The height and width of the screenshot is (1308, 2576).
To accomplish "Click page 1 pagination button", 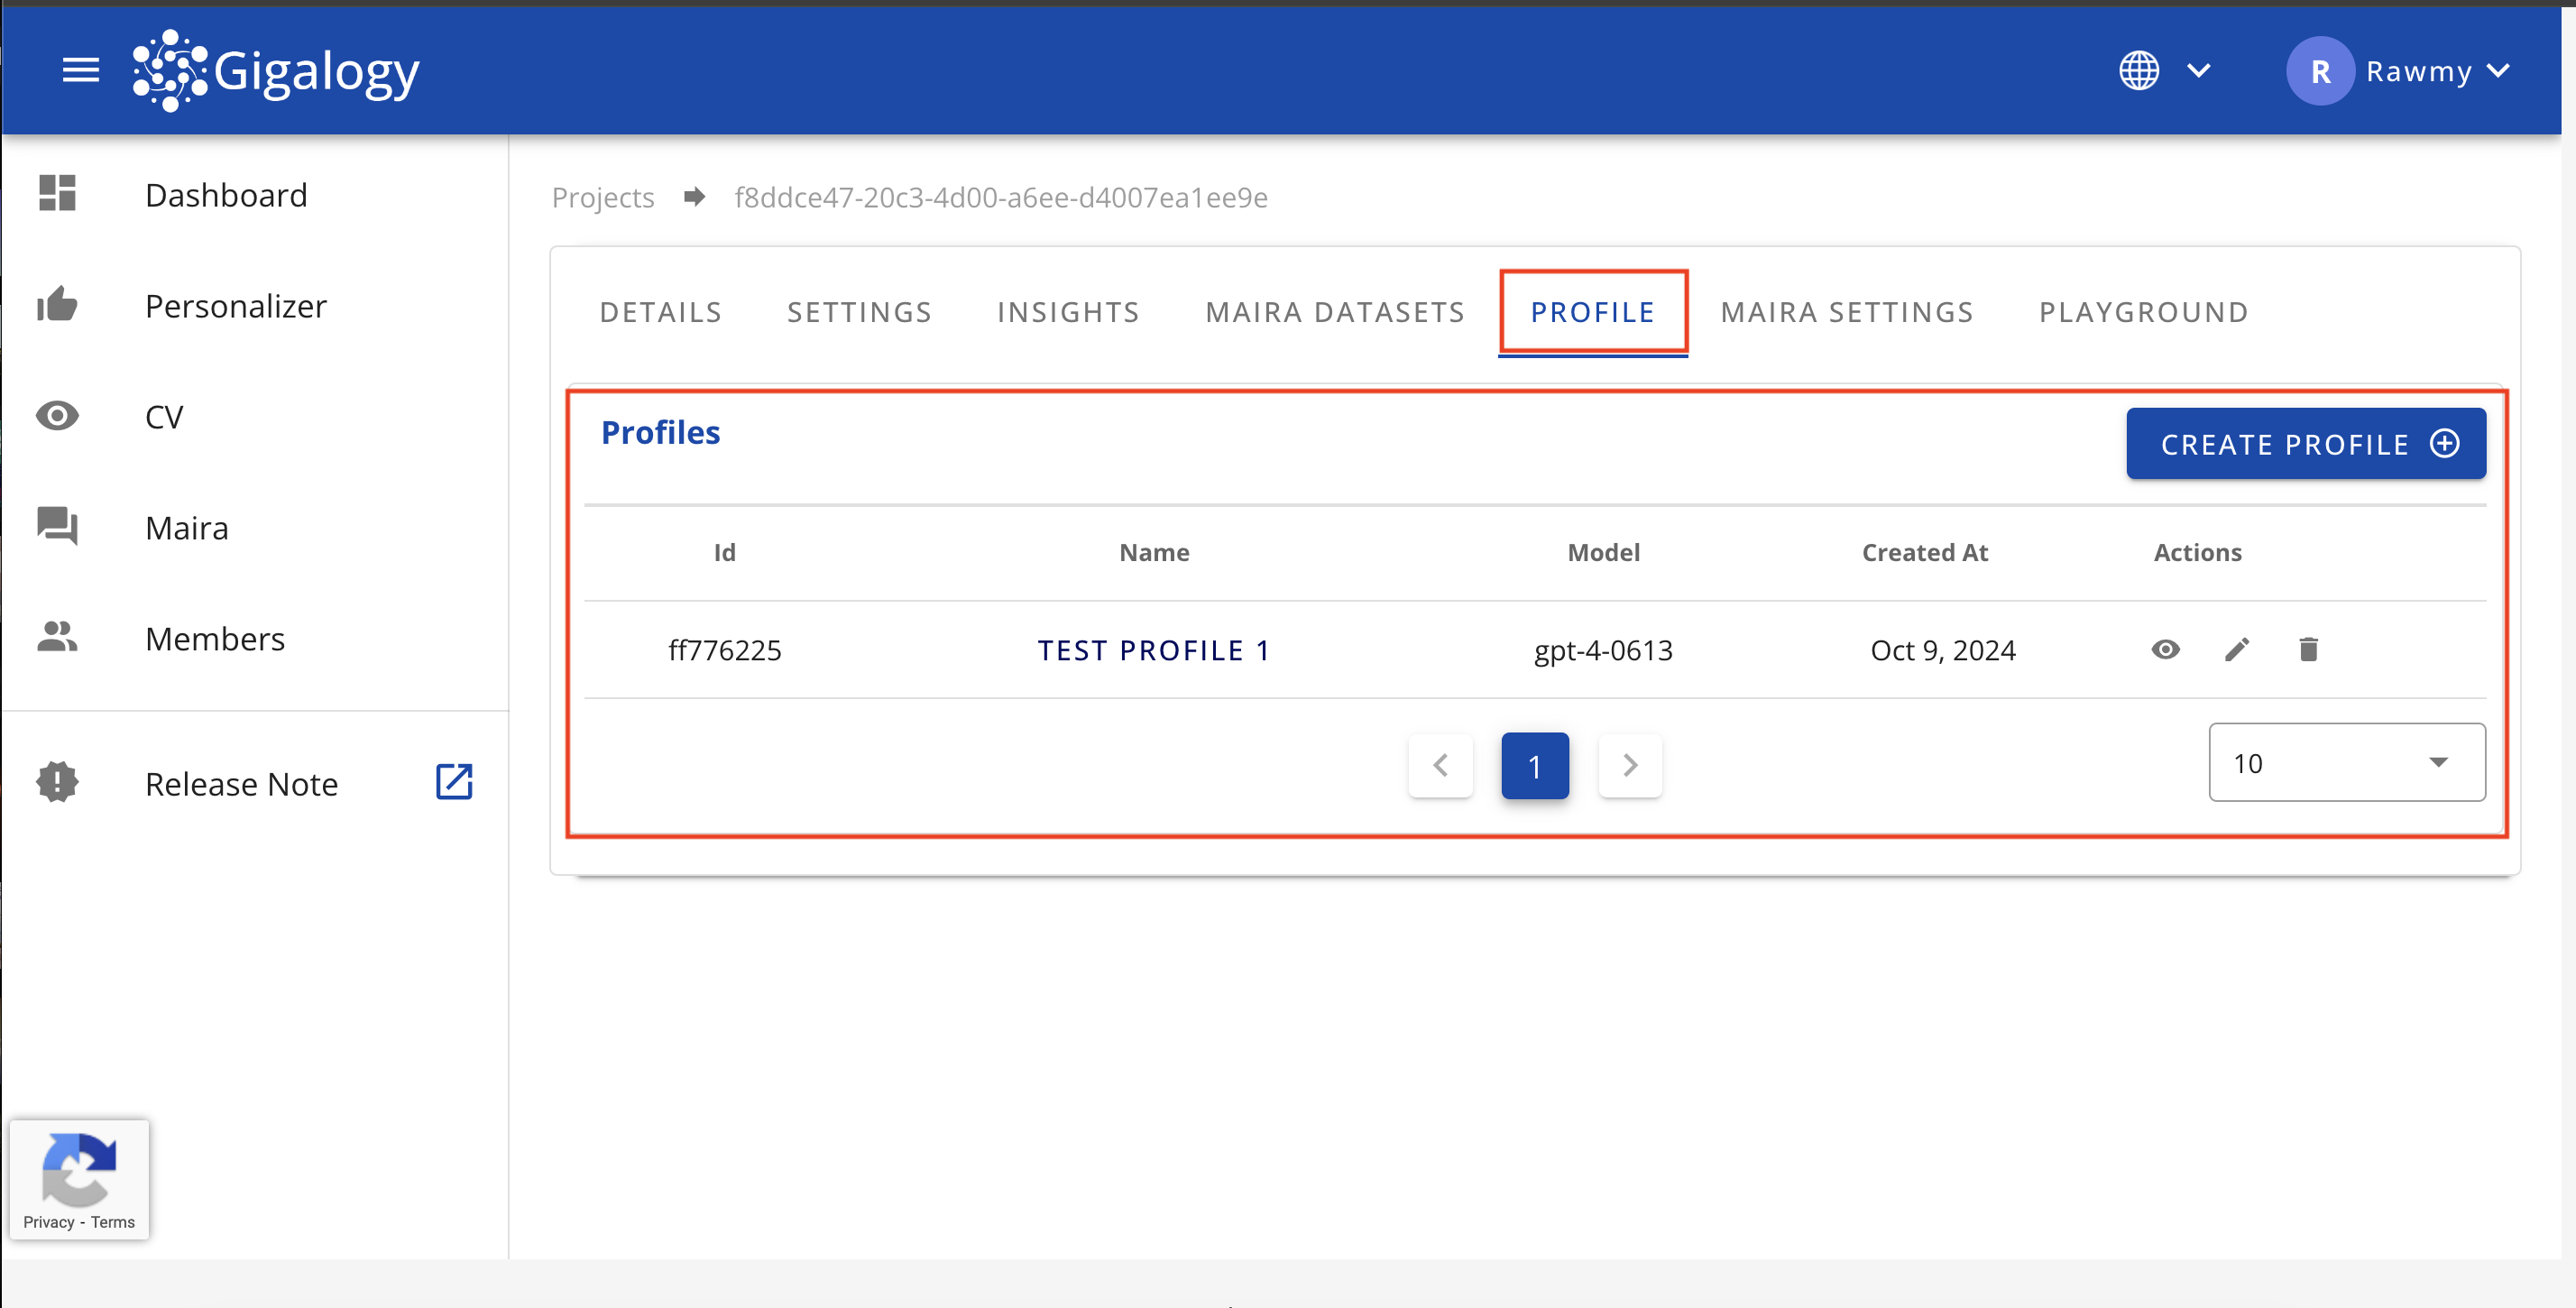I will [x=1536, y=764].
